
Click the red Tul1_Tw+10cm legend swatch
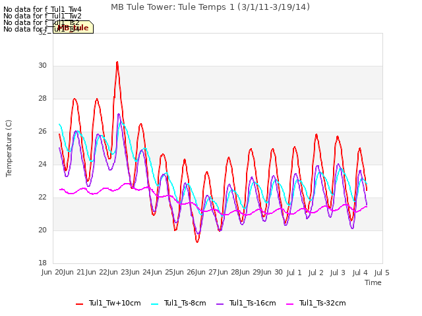click(79, 304)
